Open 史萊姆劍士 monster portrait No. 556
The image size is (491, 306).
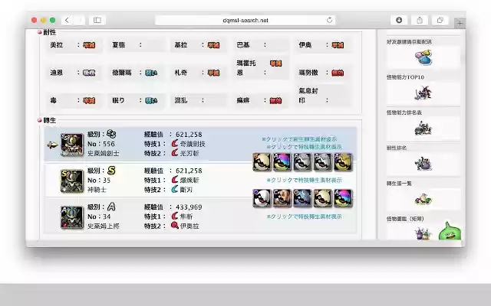click(72, 145)
